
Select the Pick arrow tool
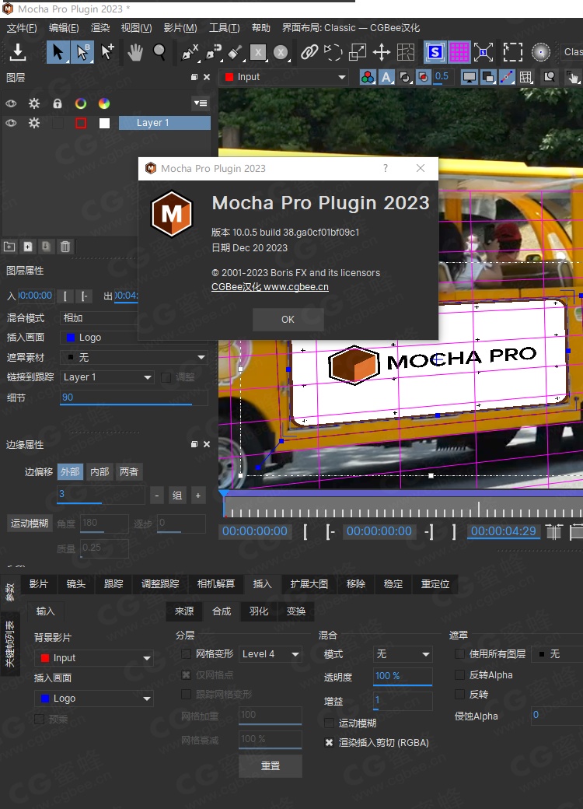pyautogui.click(x=58, y=52)
